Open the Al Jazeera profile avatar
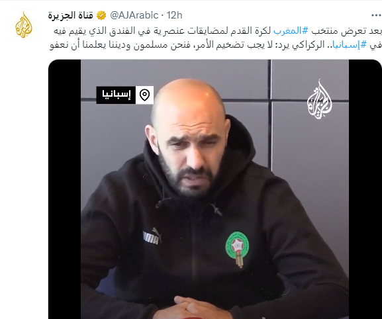Viewport: 382px width, 319px height. (x=24, y=25)
